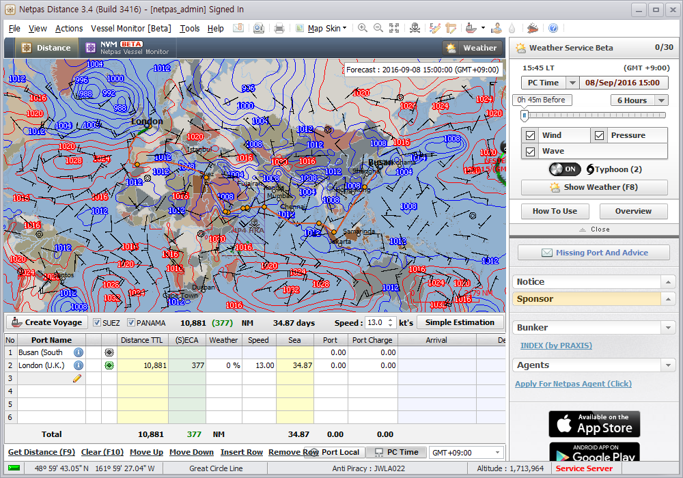Open the ship icon dropdown arrow
The height and width of the screenshot is (478, 683).
pos(483,28)
